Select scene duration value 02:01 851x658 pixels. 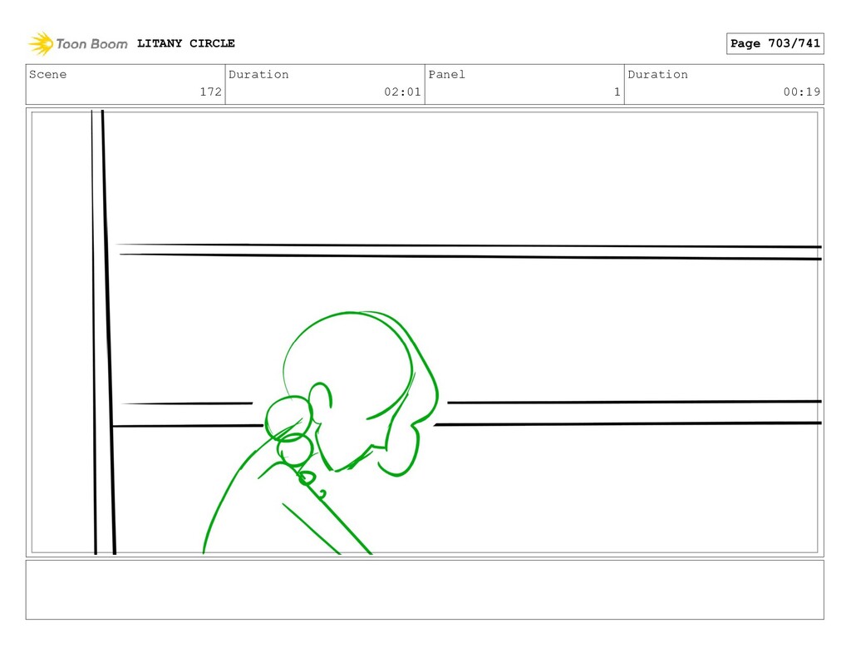pos(402,92)
